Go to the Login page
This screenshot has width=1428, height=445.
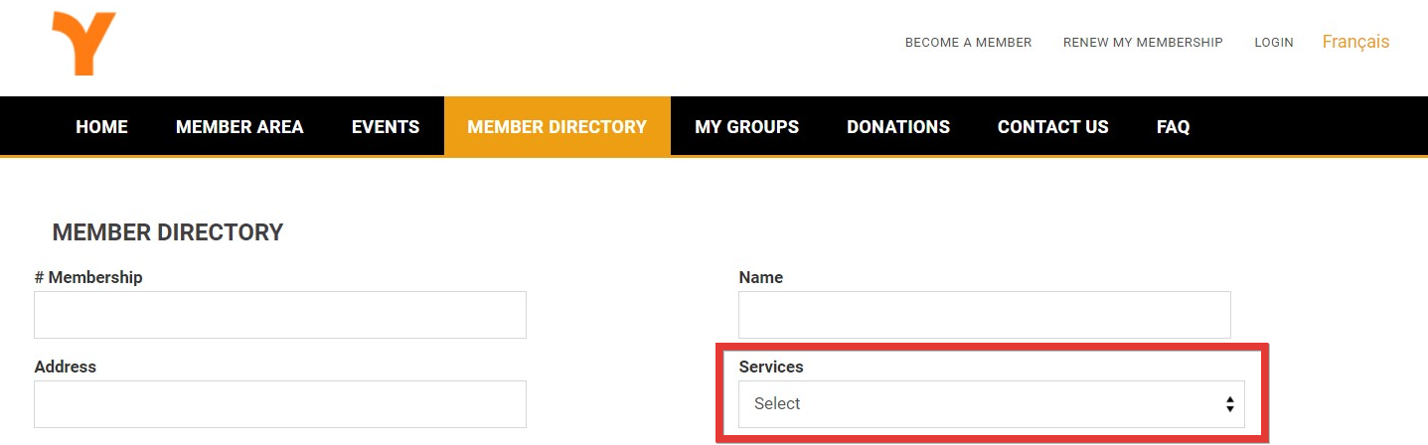pyautogui.click(x=1274, y=43)
